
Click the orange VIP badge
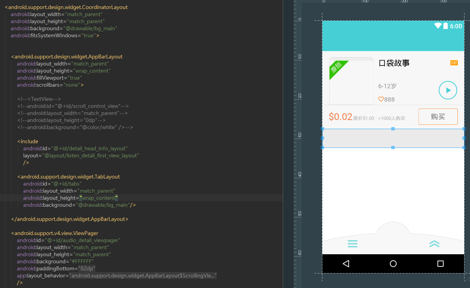pos(454,63)
